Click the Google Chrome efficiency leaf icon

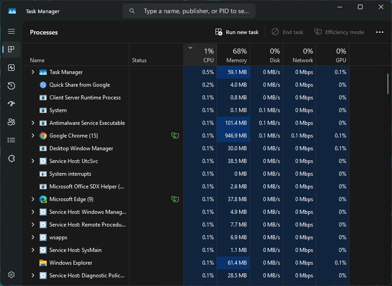click(174, 136)
